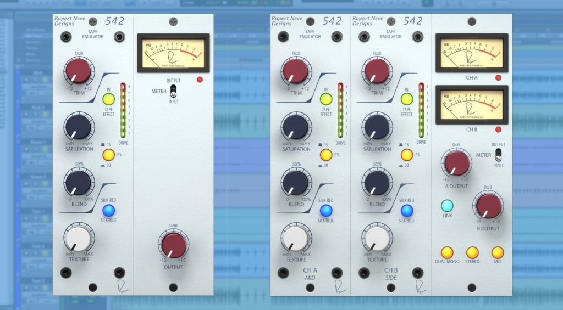Click the CH B Saturation knob
This screenshot has height=310, width=563.
377,127
